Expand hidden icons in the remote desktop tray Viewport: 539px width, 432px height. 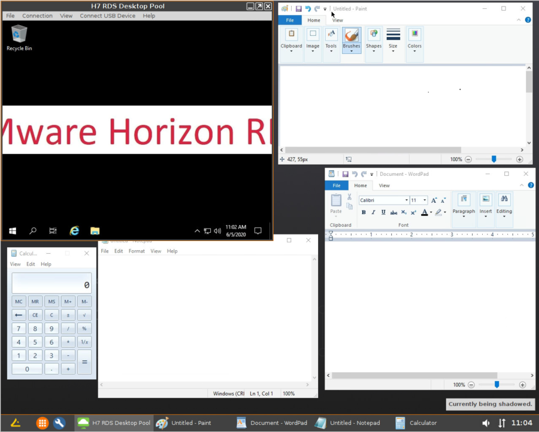197,230
